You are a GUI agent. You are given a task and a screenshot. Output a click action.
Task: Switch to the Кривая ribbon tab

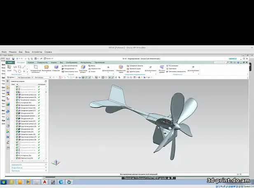31,63
